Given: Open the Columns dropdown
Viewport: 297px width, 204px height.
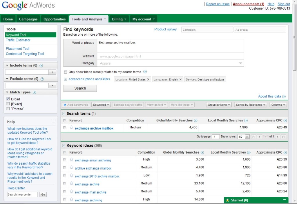Looking at the screenshot, I should tap(278, 105).
